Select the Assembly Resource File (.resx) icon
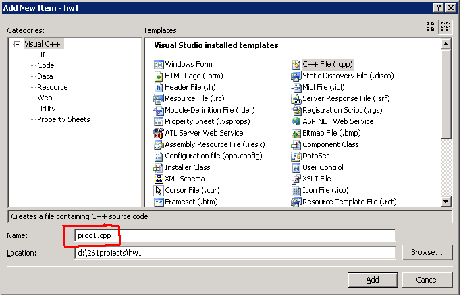461x296 pixels. 159,144
